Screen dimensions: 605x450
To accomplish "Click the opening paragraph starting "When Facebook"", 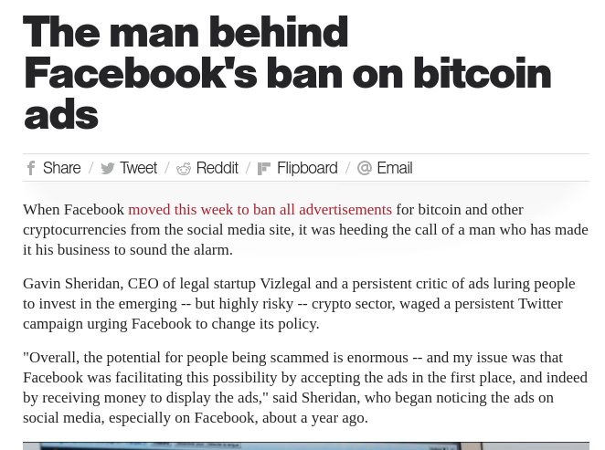I will click(x=302, y=229).
